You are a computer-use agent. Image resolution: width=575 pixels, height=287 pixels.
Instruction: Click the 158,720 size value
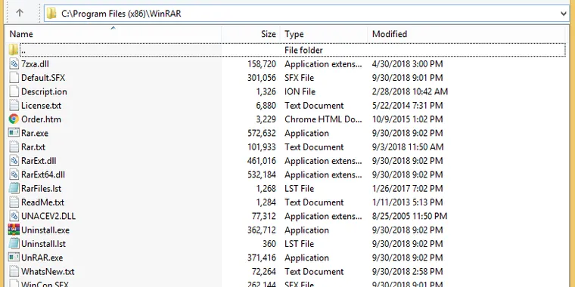[x=261, y=64]
